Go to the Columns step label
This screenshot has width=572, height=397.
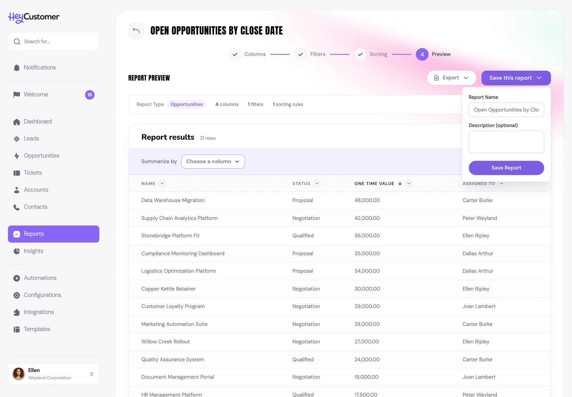[255, 54]
